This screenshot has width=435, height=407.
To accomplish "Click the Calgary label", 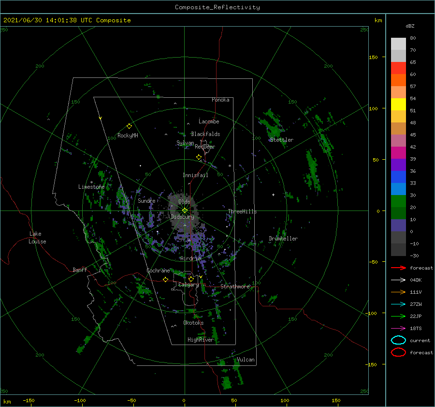I will pos(188,285).
